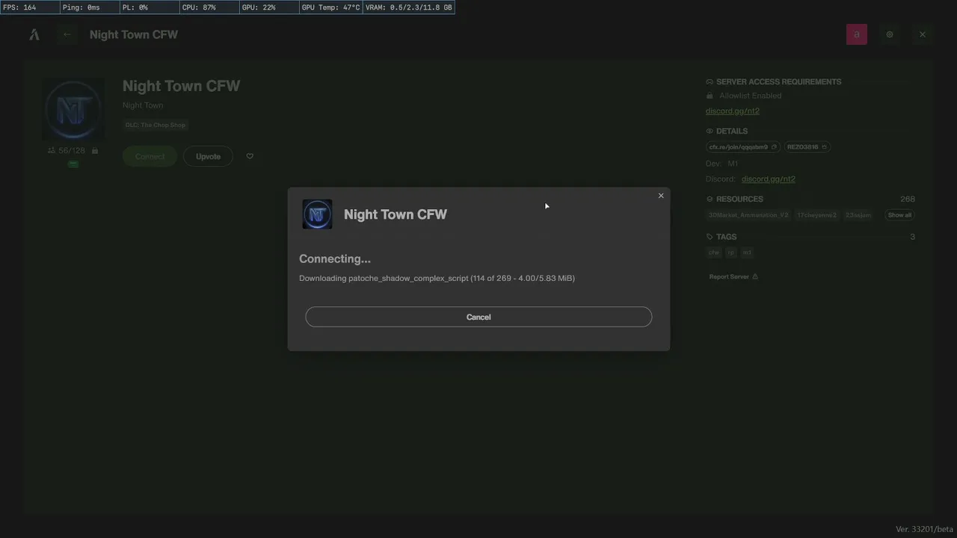Favorite the server with the heart icon
The height and width of the screenshot is (538, 957).
[x=250, y=156]
